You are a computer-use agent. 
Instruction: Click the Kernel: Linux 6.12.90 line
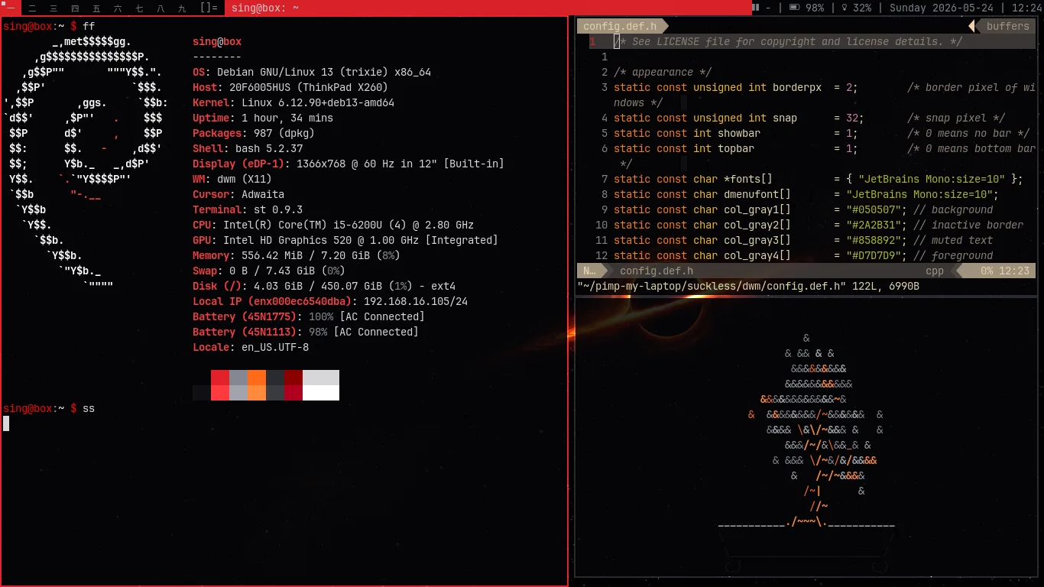(293, 102)
